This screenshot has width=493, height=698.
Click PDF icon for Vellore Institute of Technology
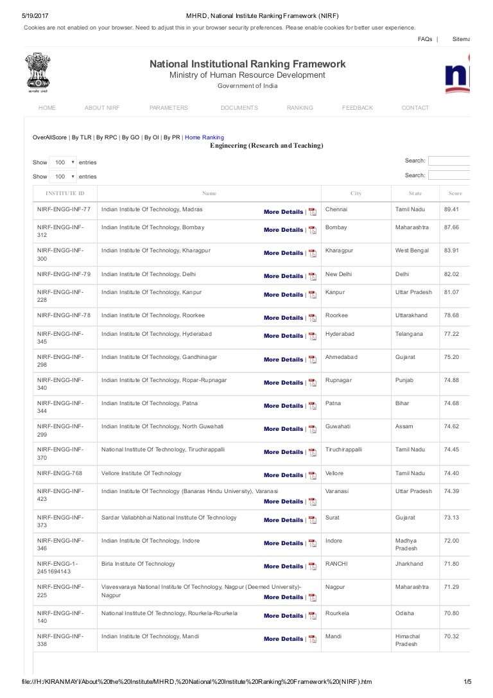click(313, 475)
